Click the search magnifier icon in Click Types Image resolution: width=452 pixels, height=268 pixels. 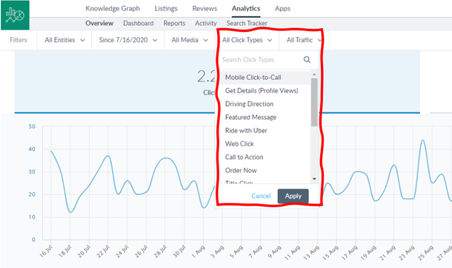point(307,59)
